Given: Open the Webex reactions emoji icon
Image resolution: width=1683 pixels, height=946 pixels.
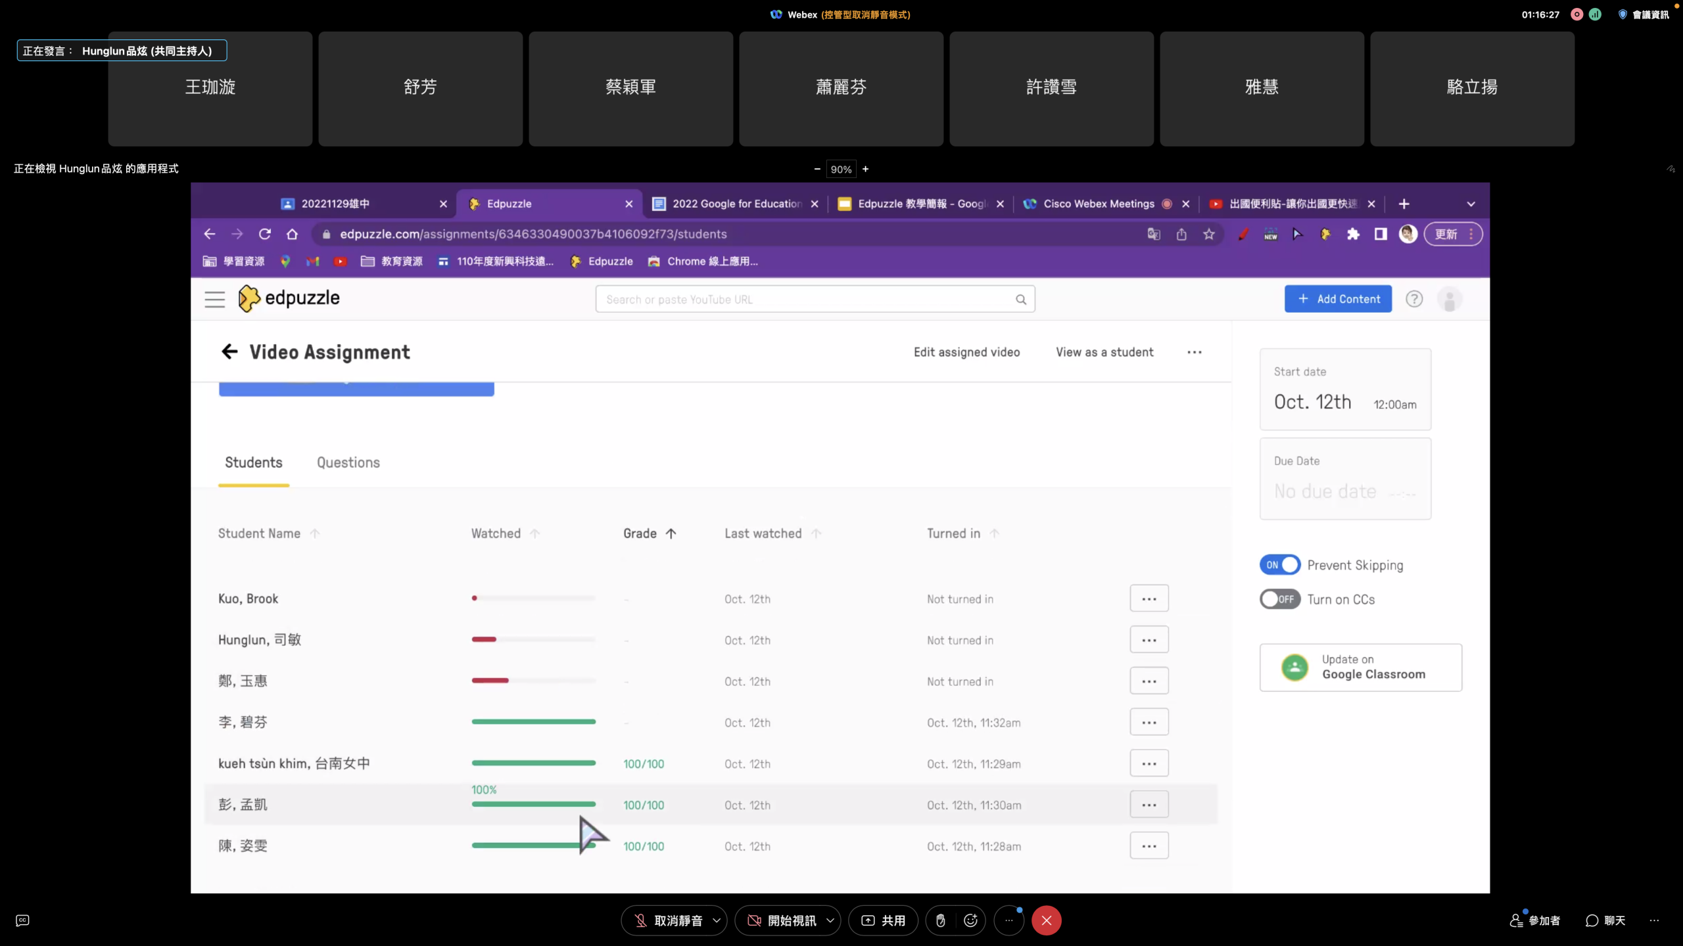Looking at the screenshot, I should click(970, 920).
